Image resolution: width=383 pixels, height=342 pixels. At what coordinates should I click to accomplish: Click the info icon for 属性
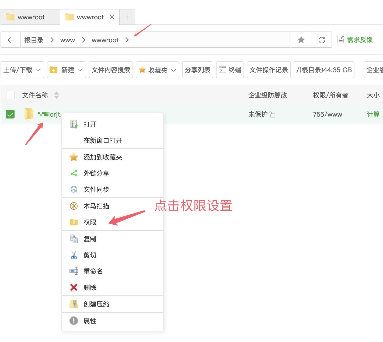tap(74, 321)
